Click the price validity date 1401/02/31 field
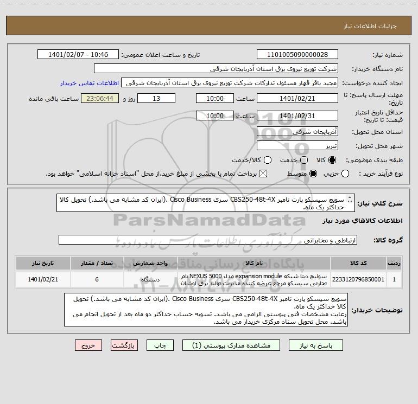 pyautogui.click(x=297, y=116)
